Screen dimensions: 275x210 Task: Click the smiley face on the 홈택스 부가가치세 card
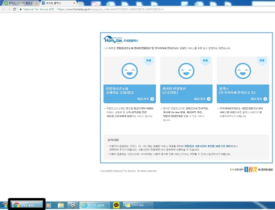tap(243, 71)
